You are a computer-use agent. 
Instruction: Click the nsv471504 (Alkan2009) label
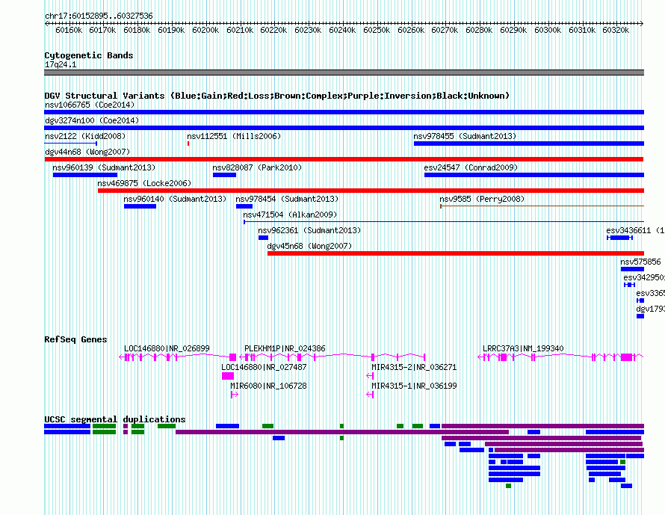tap(290, 215)
